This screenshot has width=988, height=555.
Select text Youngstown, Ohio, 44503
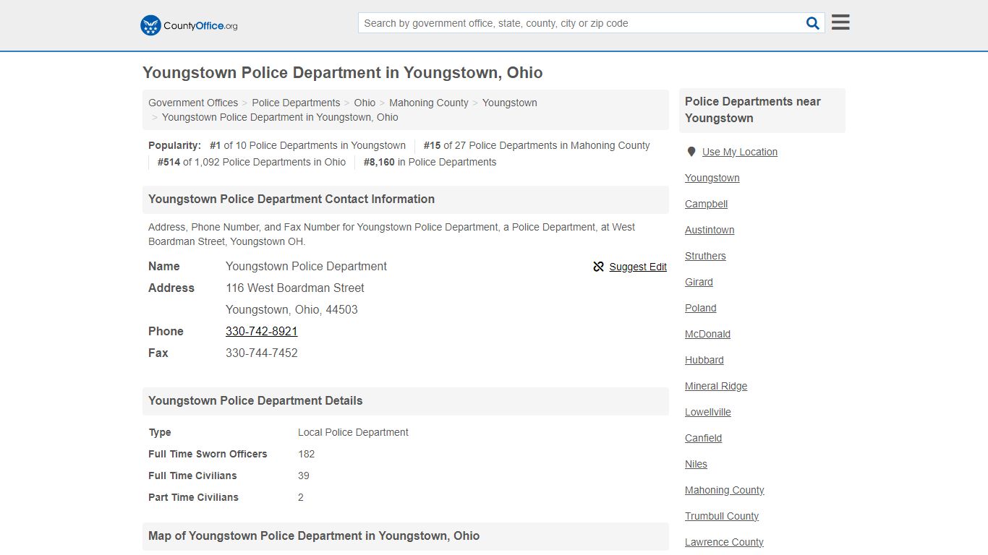coord(291,309)
